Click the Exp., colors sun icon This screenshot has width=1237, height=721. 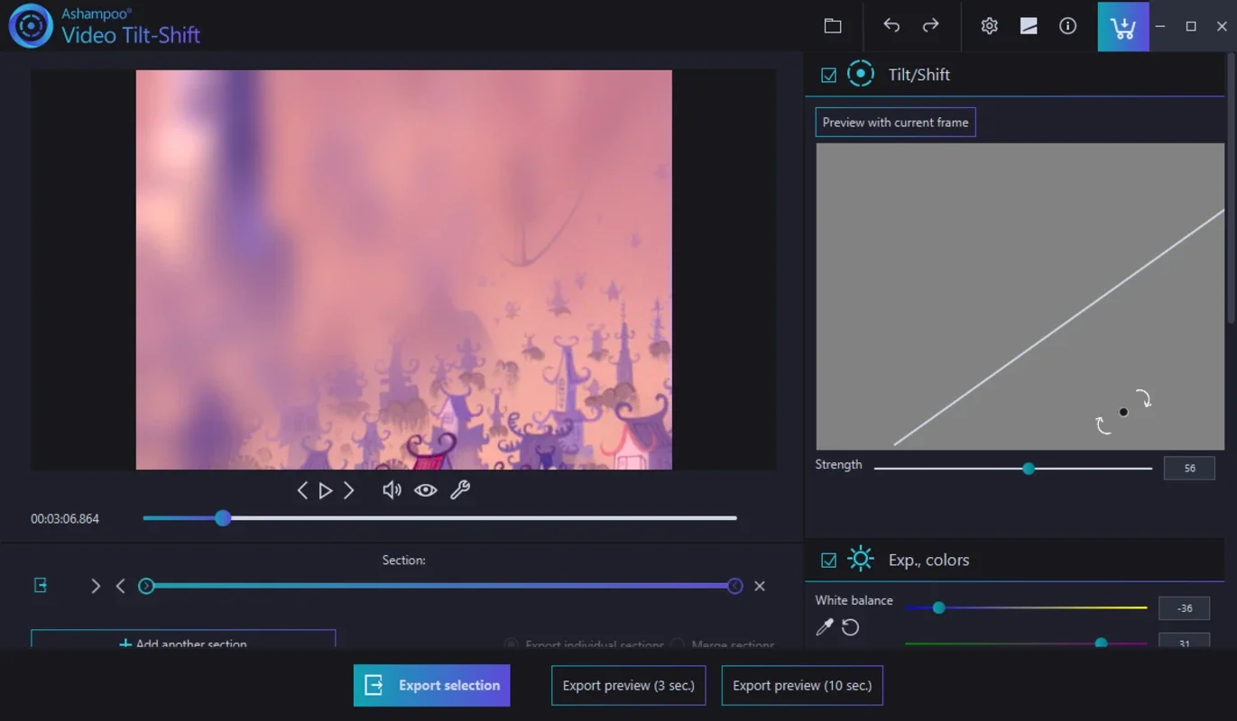pyautogui.click(x=861, y=559)
